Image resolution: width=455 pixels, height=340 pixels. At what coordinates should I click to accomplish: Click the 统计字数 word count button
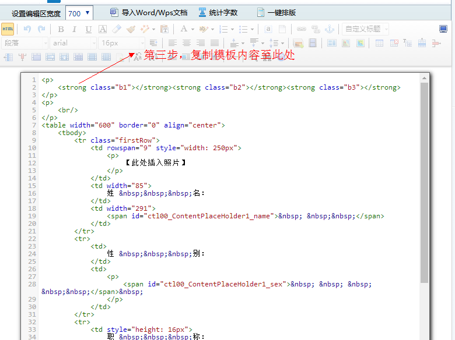pos(218,13)
